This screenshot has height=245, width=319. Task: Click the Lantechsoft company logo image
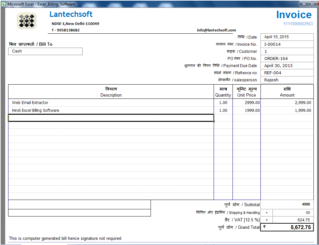(x=27, y=21)
